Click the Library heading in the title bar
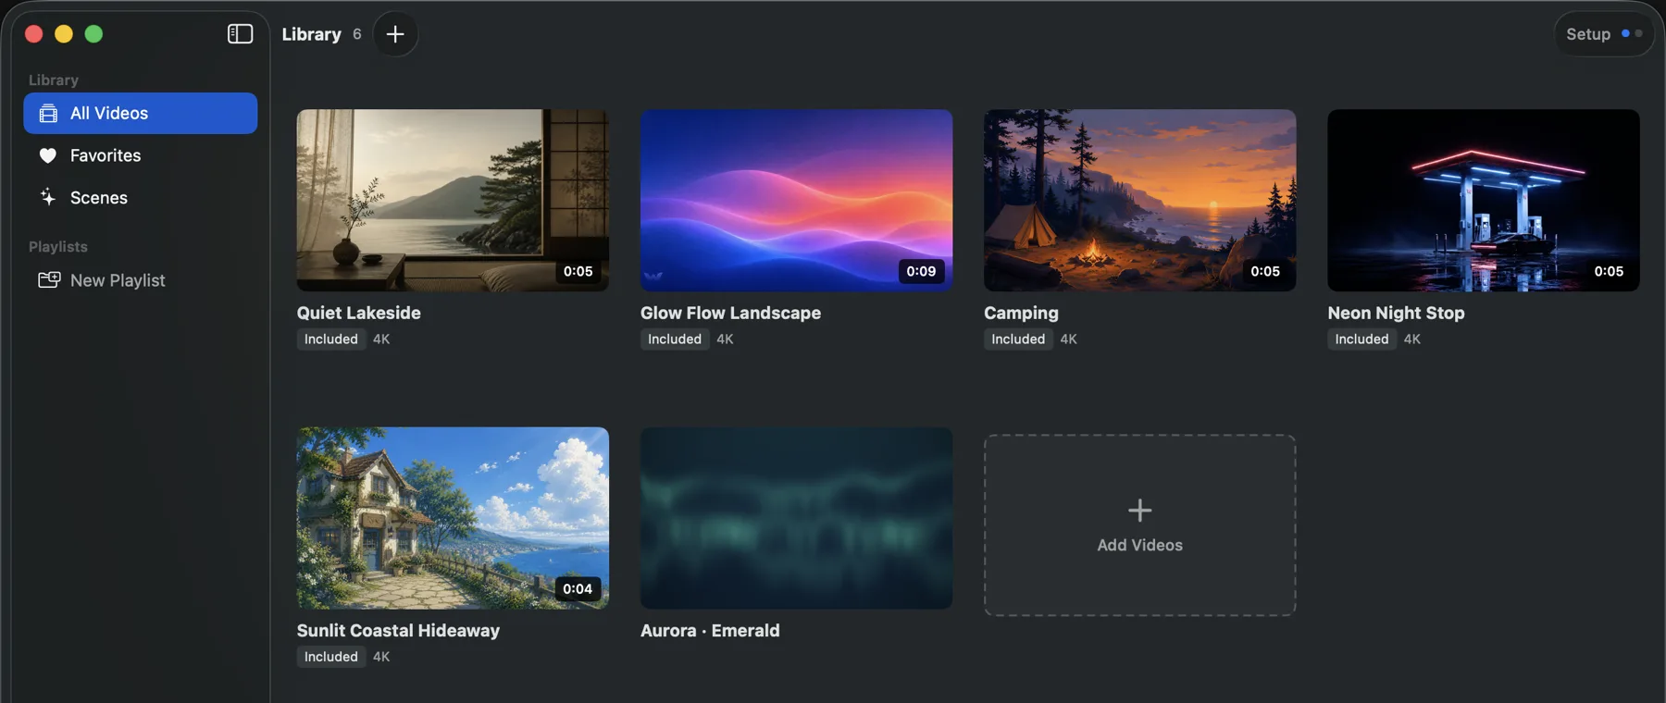This screenshot has height=703, width=1666. (312, 34)
